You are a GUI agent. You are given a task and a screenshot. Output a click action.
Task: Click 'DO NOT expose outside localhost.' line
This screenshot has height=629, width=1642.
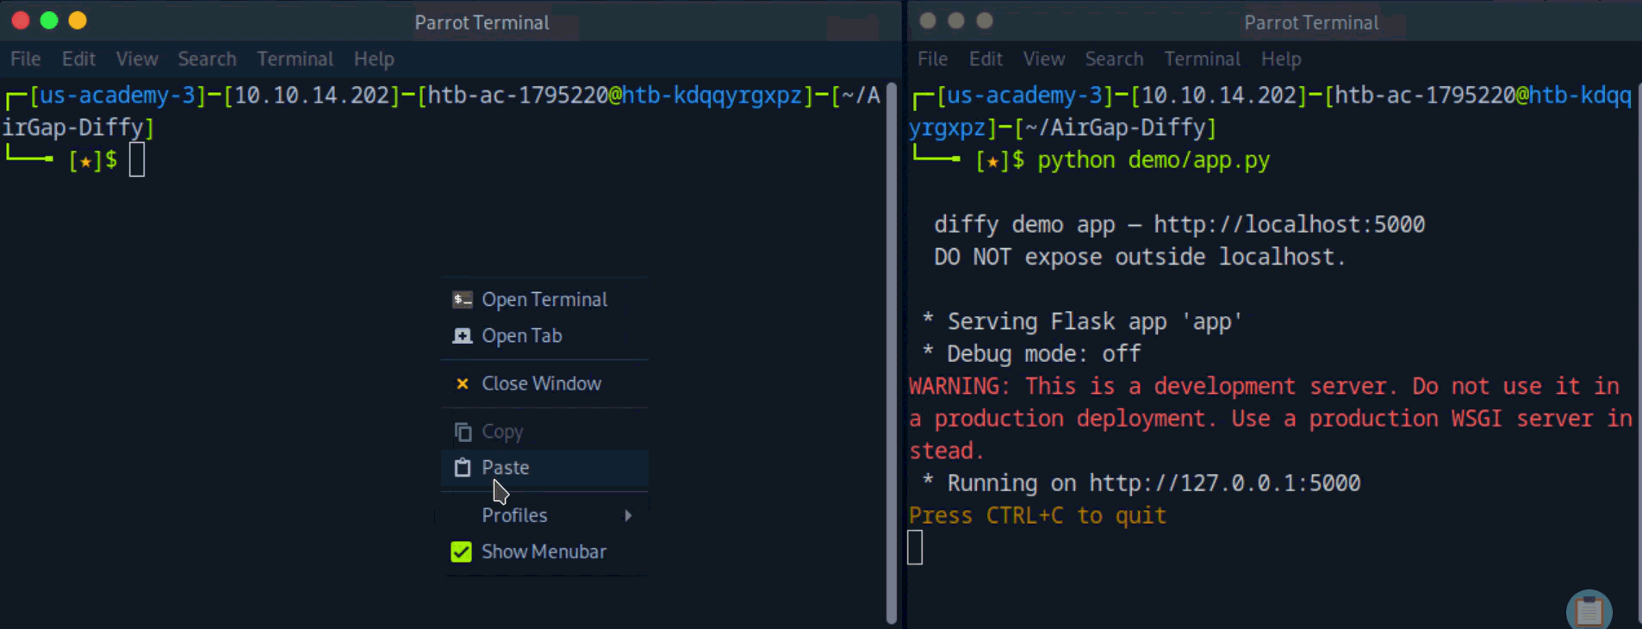click(x=1139, y=258)
